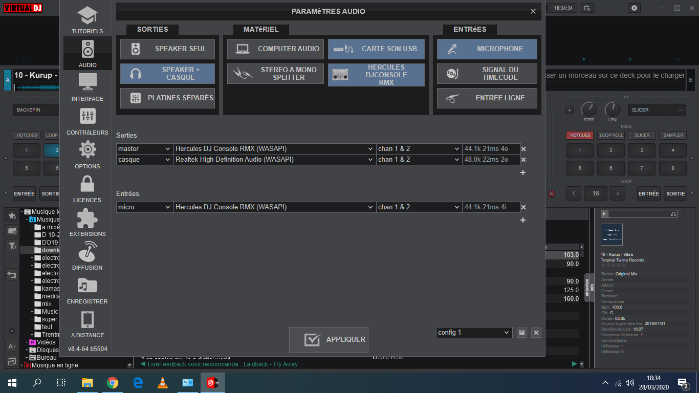Open the Windows Start menu
This screenshot has width=699, height=393.
(12, 382)
